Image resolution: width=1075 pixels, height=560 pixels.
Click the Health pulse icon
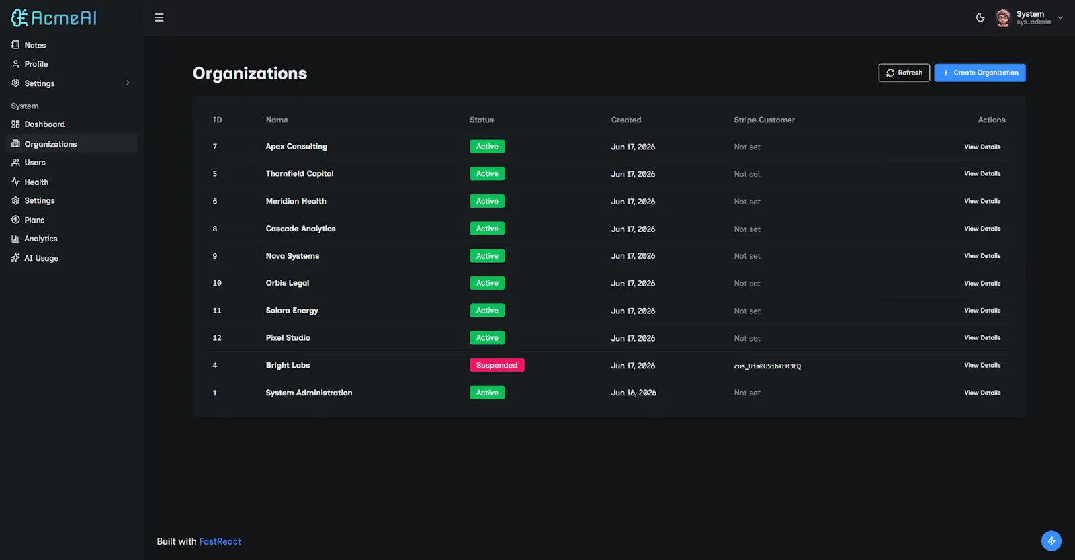[15, 182]
